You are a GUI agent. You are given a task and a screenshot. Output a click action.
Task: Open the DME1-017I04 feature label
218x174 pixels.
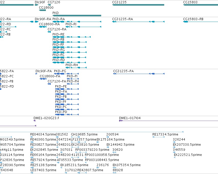click(x=130, y=118)
